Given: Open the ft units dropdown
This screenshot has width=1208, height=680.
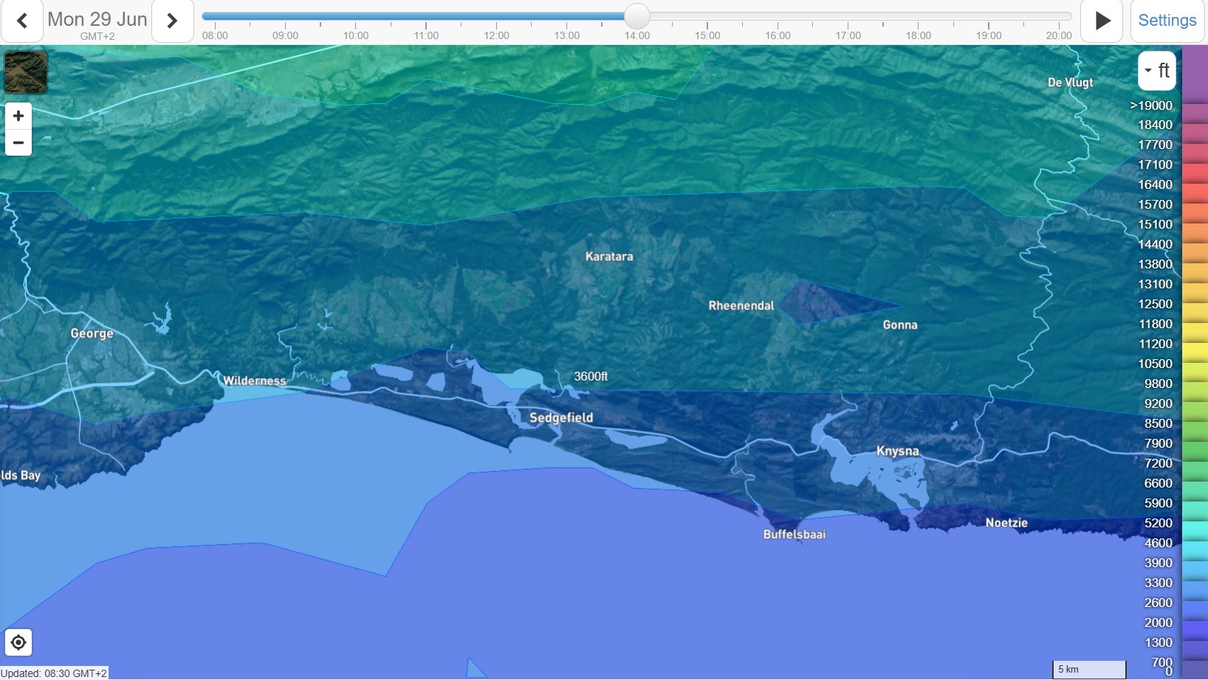Looking at the screenshot, I should [1156, 71].
